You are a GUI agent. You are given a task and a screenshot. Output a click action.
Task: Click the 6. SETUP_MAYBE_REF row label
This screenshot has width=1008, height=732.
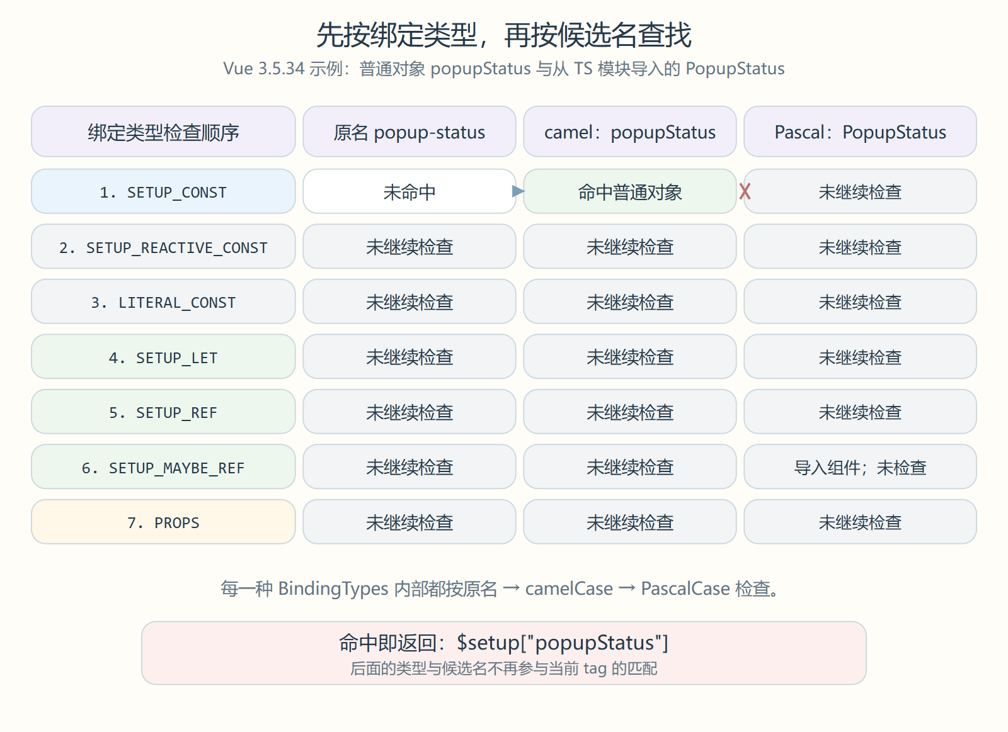pyautogui.click(x=163, y=467)
